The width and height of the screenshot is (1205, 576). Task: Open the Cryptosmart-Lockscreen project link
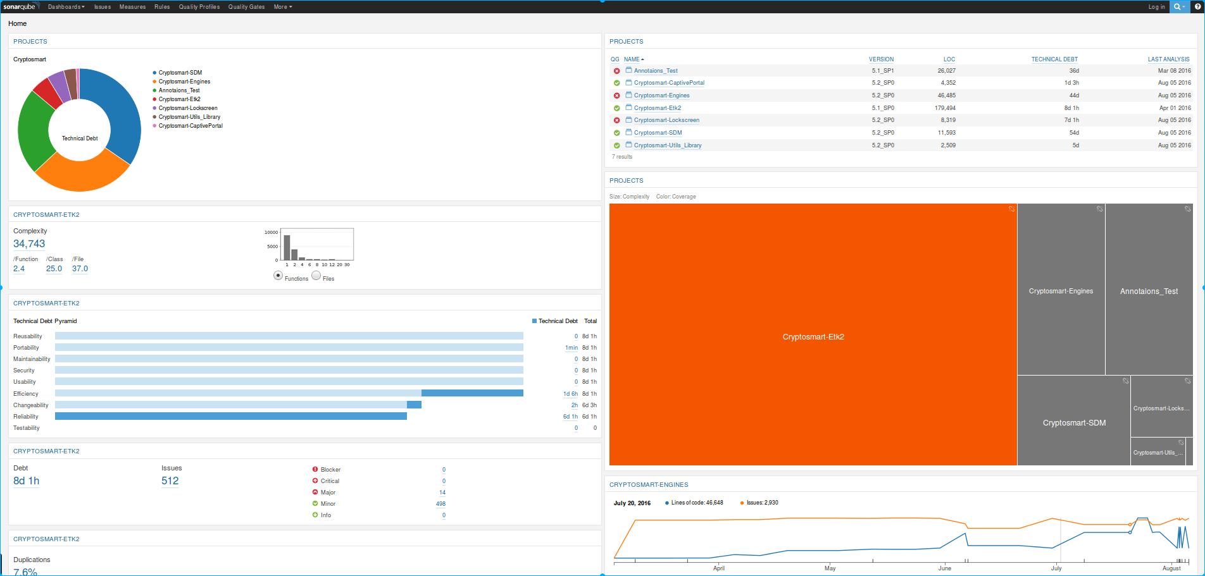tap(666, 120)
